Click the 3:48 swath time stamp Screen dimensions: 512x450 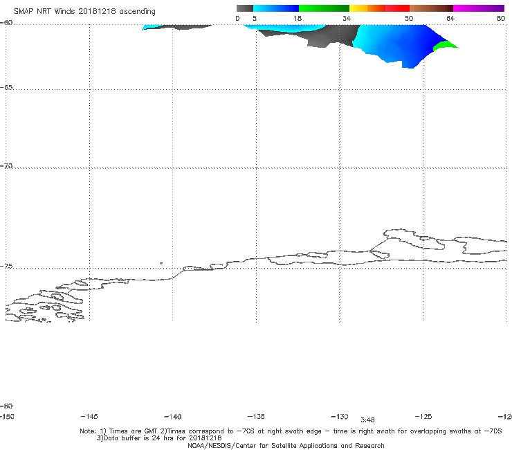click(367, 420)
